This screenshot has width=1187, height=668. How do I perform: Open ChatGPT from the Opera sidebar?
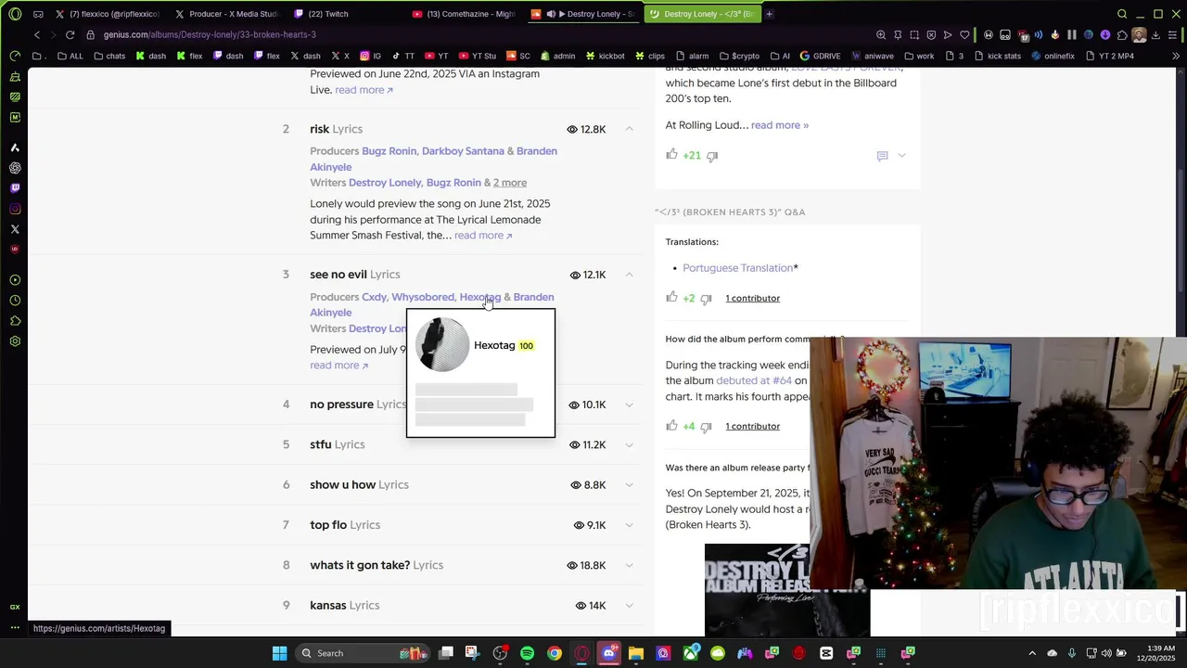(15, 168)
